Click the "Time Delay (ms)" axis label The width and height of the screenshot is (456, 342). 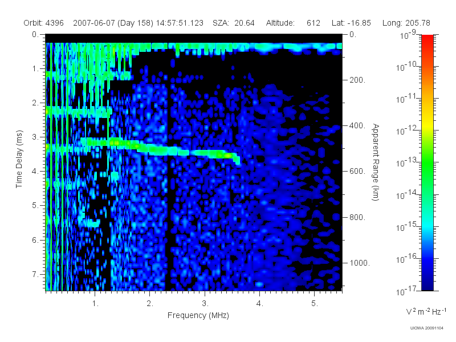pos(19,159)
